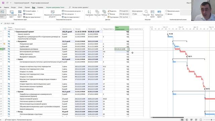Click the Сортировка sort icon
Viewport: 215px width, 121px height.
click(89, 12)
